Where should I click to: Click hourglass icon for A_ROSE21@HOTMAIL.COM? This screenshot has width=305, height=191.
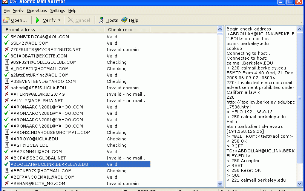coord(7,68)
